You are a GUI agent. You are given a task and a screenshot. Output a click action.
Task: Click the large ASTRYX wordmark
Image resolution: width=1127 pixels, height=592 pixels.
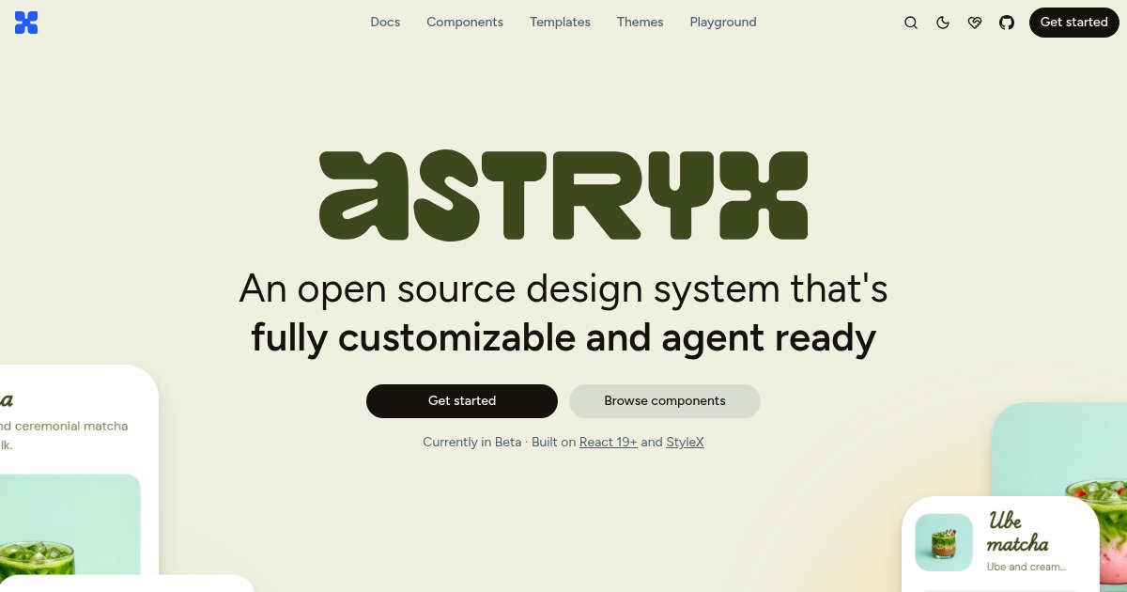point(563,195)
